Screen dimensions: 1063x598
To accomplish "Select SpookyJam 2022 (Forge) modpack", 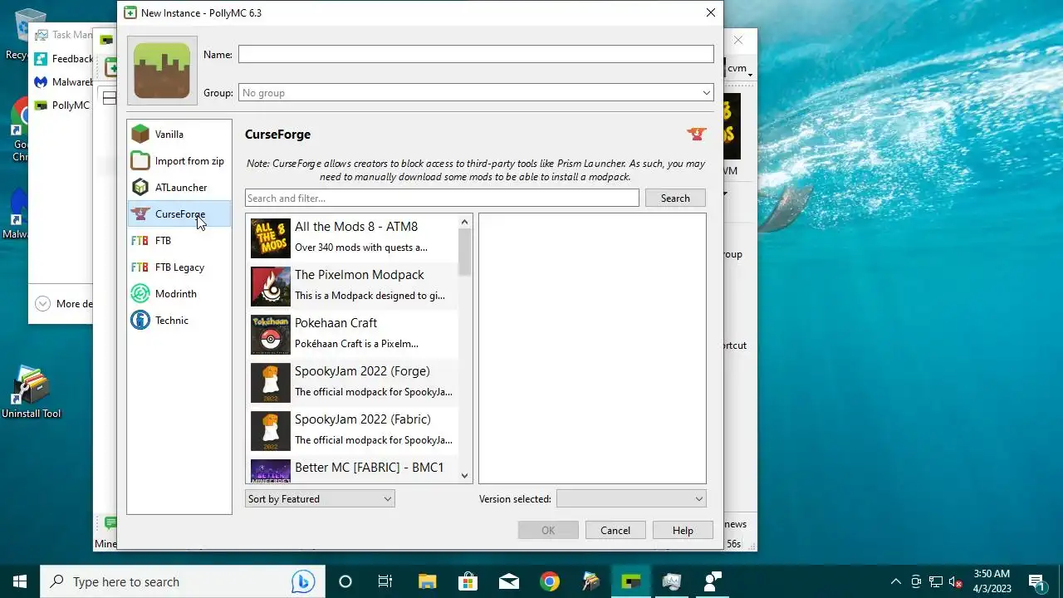I will pos(353,381).
